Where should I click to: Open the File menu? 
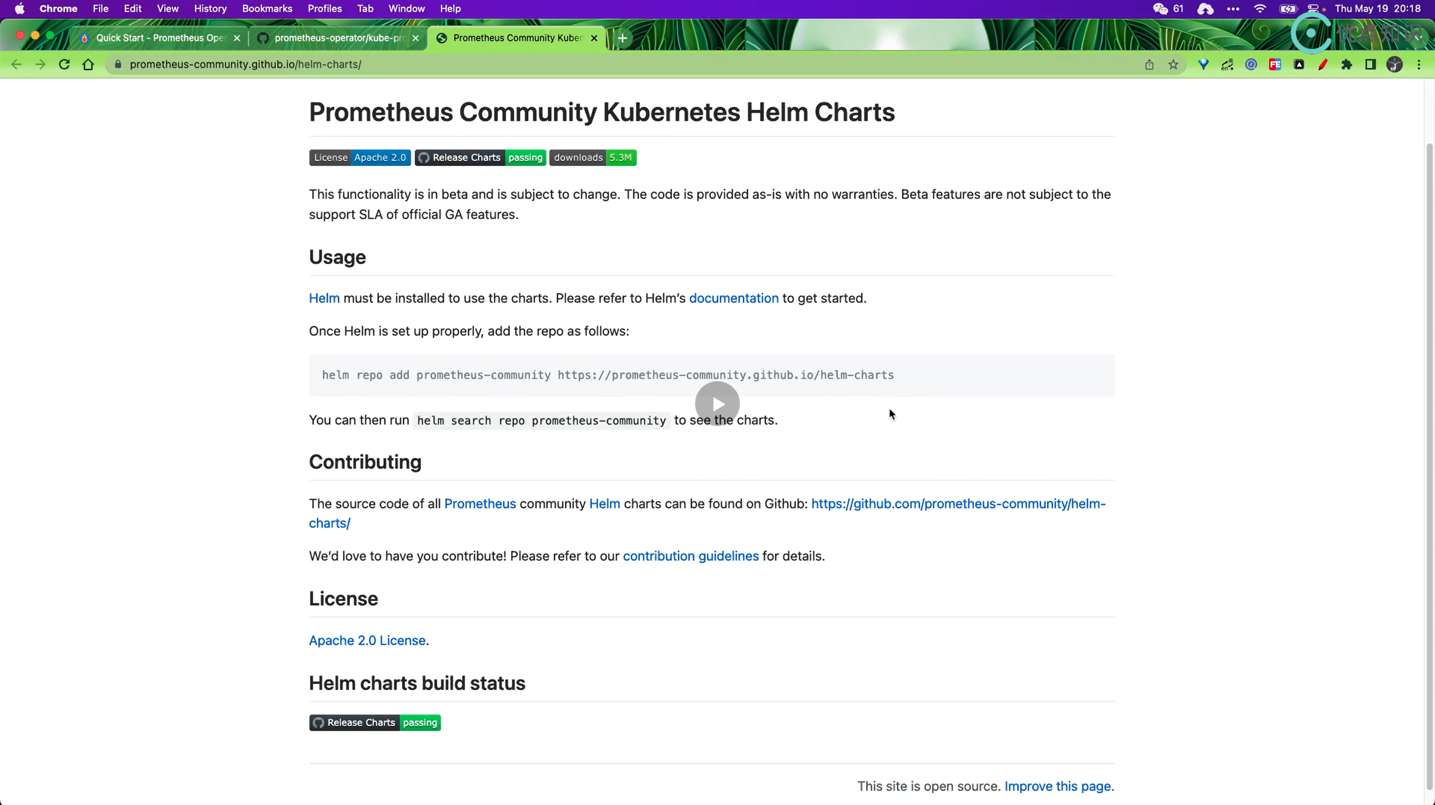coord(100,8)
